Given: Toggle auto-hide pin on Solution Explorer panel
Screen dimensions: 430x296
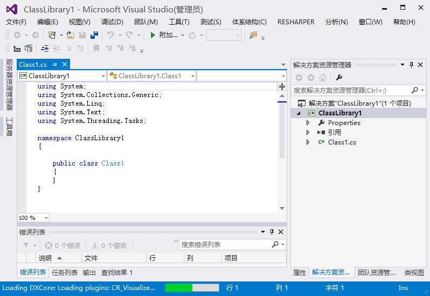Looking at the screenshot, I should pyautogui.click(x=411, y=65).
